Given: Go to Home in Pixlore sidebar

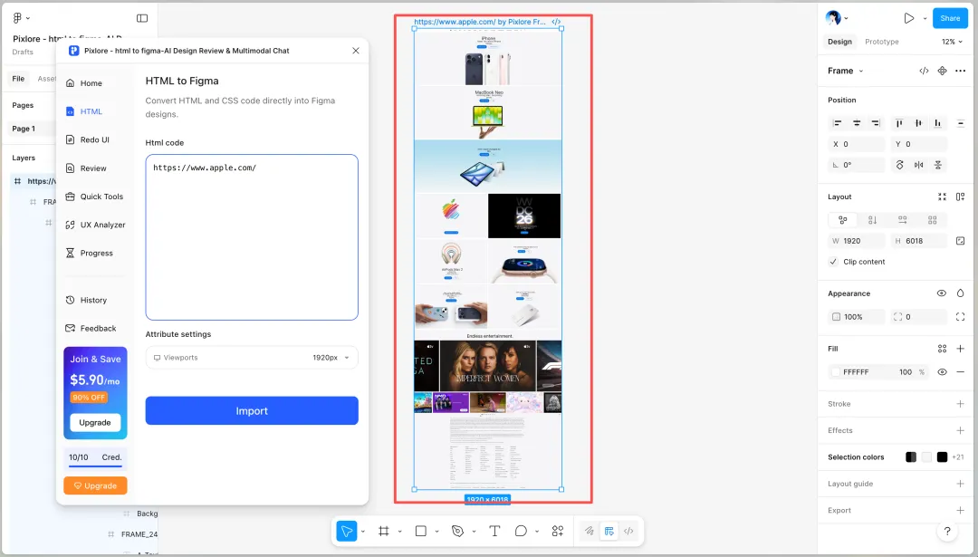Looking at the screenshot, I should 84,83.
